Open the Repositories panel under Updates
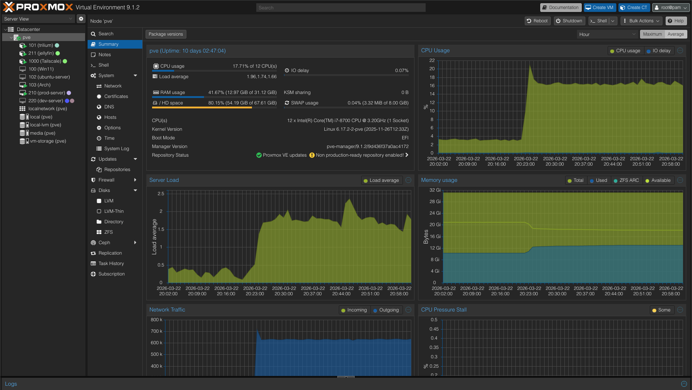The image size is (692, 390). (x=116, y=169)
